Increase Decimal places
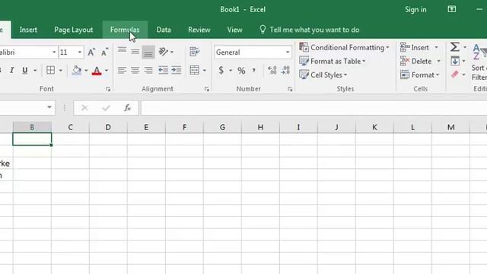The width and height of the screenshot is (487, 274). pyautogui.click(x=272, y=71)
